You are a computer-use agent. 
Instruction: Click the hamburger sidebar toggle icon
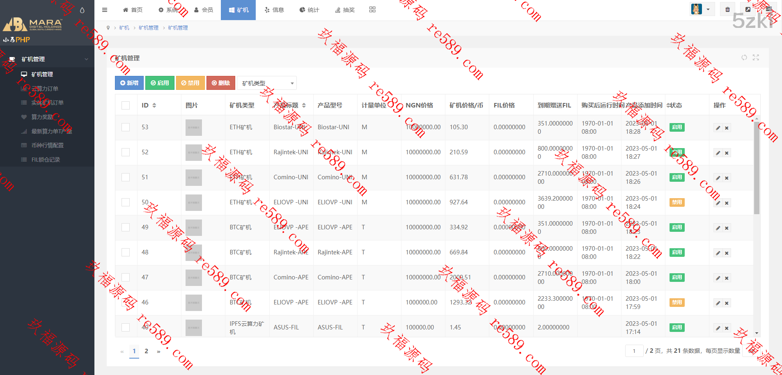105,10
